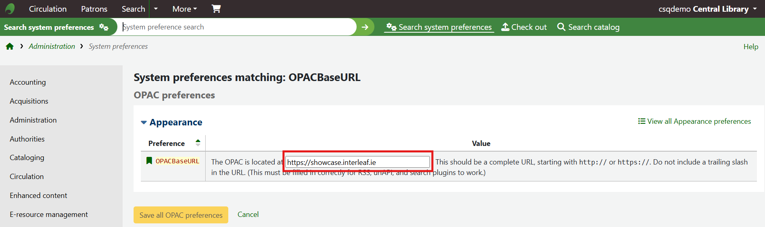
Task: Submit search with green arrow button
Action: (365, 27)
